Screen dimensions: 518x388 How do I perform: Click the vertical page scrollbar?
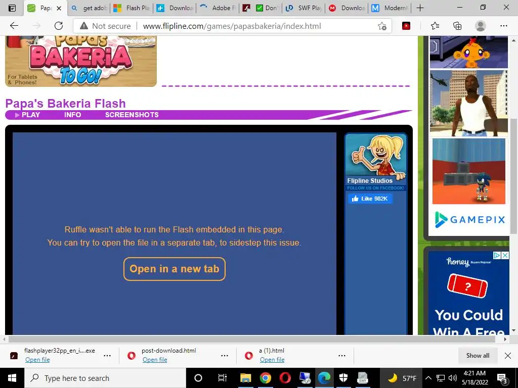(x=513, y=176)
